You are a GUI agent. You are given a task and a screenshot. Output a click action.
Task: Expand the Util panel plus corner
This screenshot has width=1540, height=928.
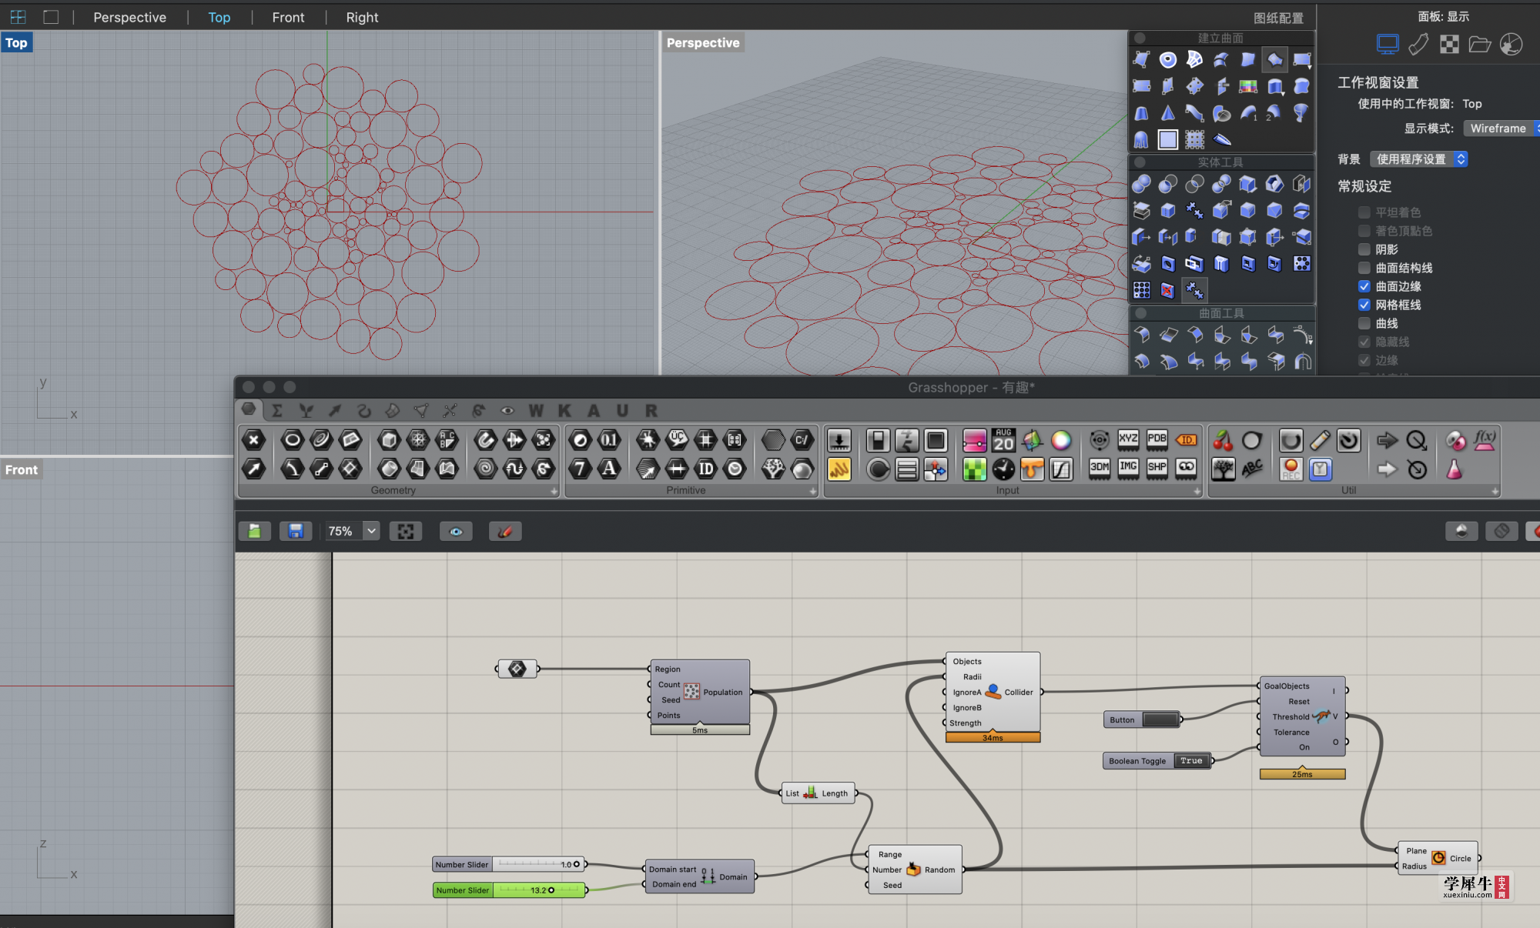pos(1495,491)
